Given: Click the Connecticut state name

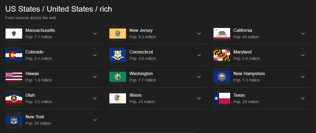Looking at the screenshot, I should click(141, 52).
